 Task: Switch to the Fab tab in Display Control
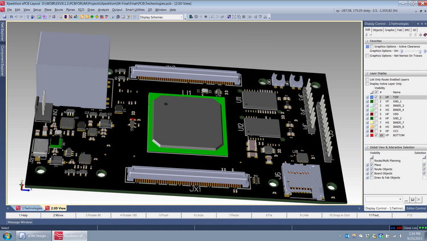(400, 30)
